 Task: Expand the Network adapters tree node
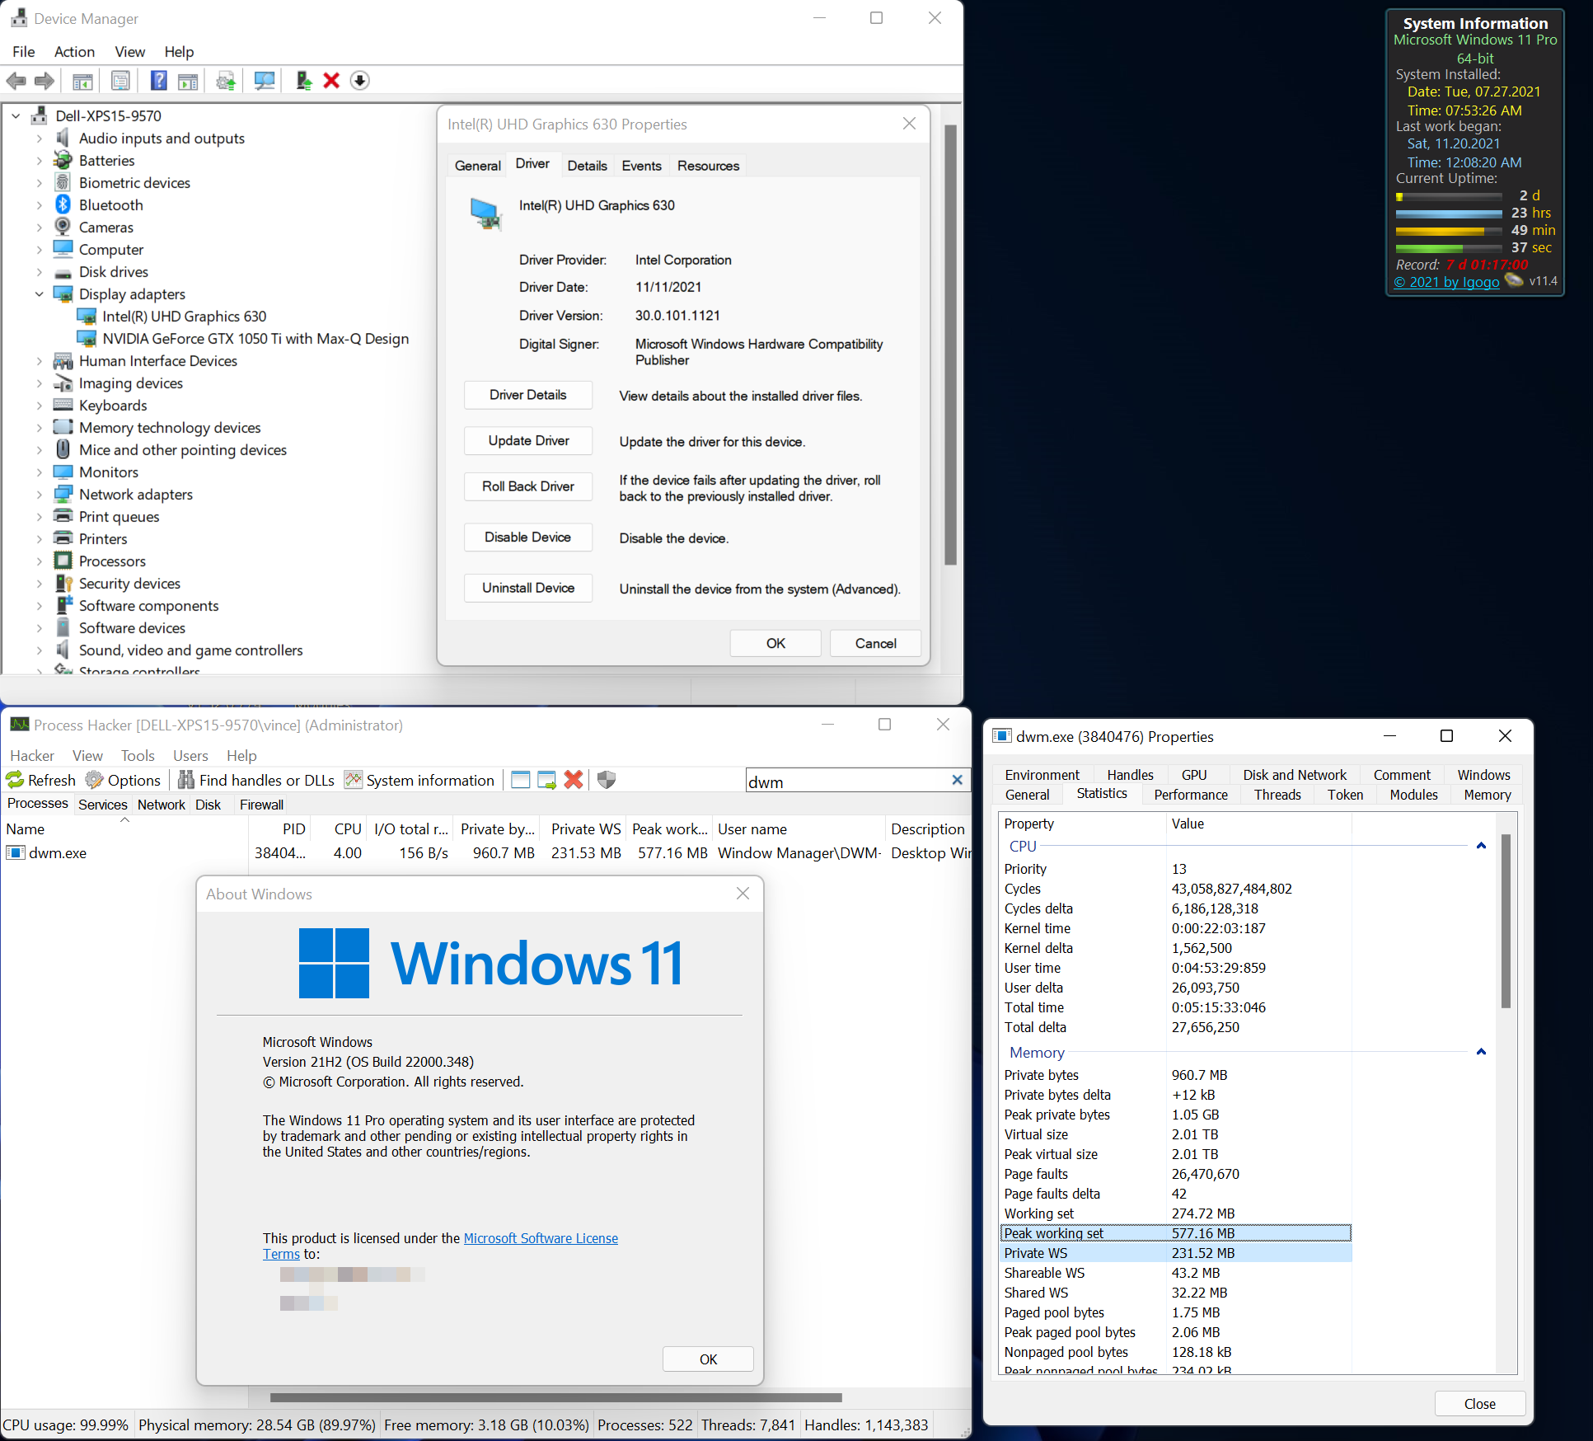click(x=39, y=494)
